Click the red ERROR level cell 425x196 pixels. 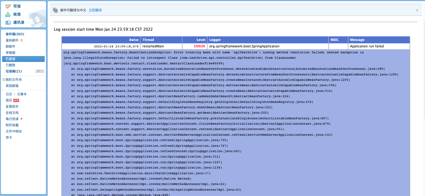click(x=199, y=46)
